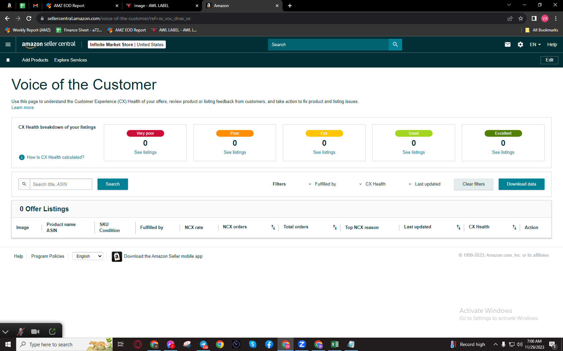The width and height of the screenshot is (563, 351).
Task: Open Facebook from the taskbar
Action: 269,344
